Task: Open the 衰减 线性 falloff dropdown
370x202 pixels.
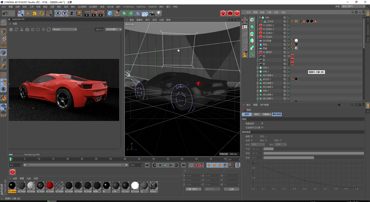Action: coord(258,144)
